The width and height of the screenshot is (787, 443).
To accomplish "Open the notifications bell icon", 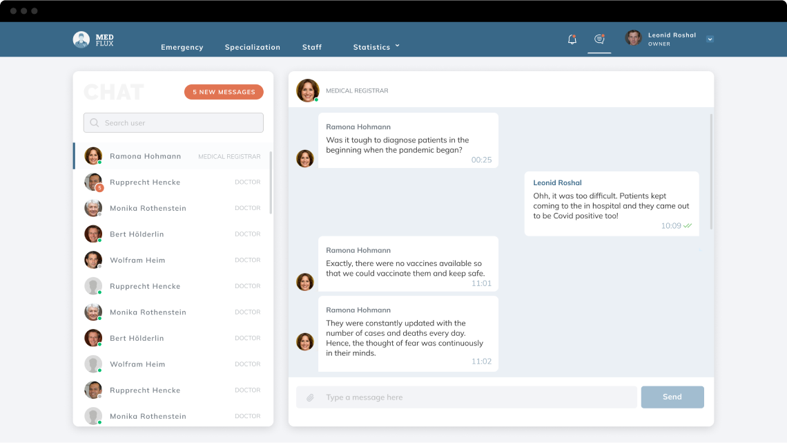I will pyautogui.click(x=572, y=39).
